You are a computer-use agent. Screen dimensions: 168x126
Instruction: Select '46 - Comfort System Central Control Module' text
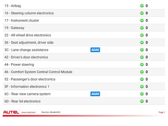(38, 72)
